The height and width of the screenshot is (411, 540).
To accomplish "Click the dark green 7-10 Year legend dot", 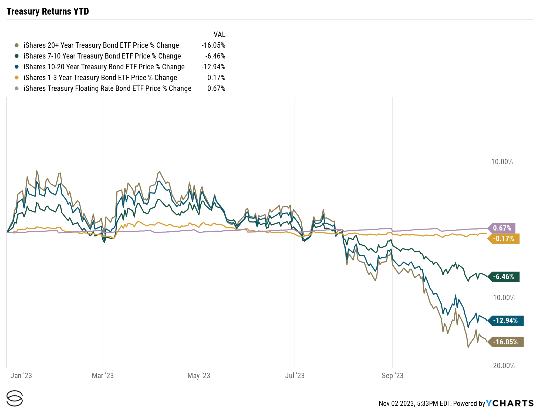I will (17, 56).
